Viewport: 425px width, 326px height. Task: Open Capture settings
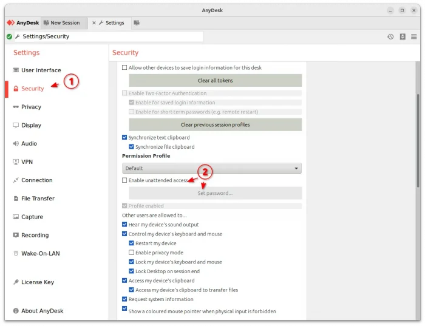click(x=32, y=217)
